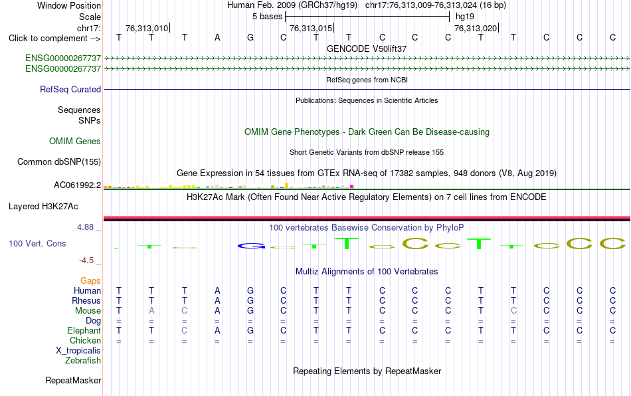Click the magenta bar ending the GTEx chart

[352, 187]
